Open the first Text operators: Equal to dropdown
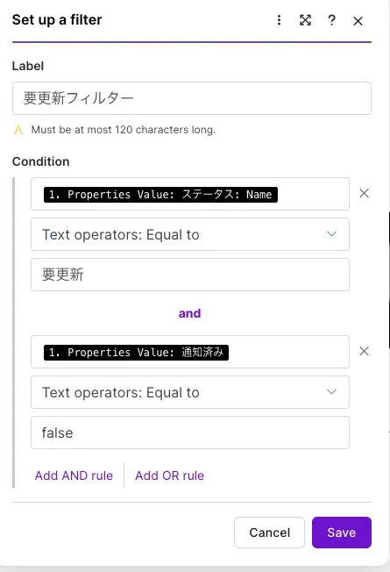Image resolution: width=390 pixels, height=572 pixels. pyautogui.click(x=190, y=234)
